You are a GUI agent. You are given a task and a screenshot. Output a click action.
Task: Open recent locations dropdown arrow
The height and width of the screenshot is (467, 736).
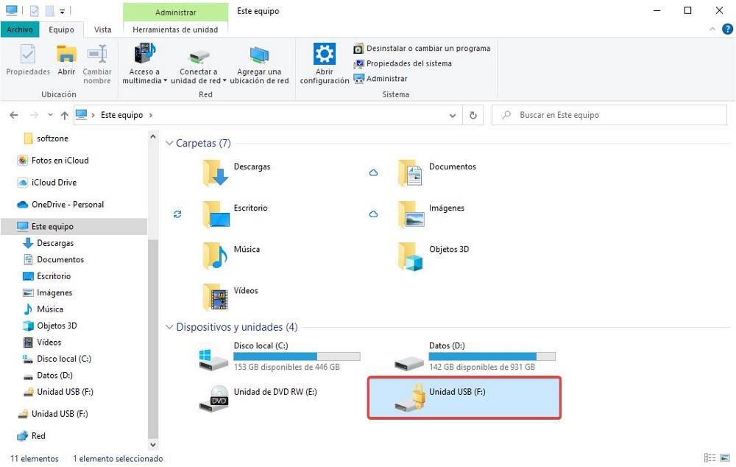50,115
